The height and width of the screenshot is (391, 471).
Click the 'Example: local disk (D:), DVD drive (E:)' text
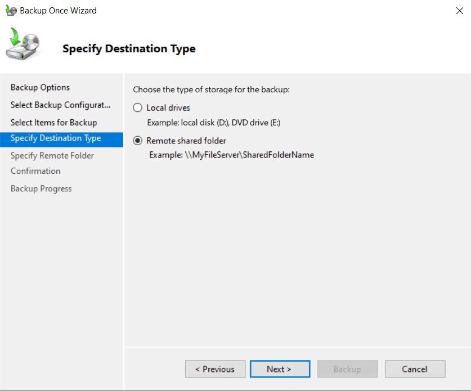tap(214, 123)
